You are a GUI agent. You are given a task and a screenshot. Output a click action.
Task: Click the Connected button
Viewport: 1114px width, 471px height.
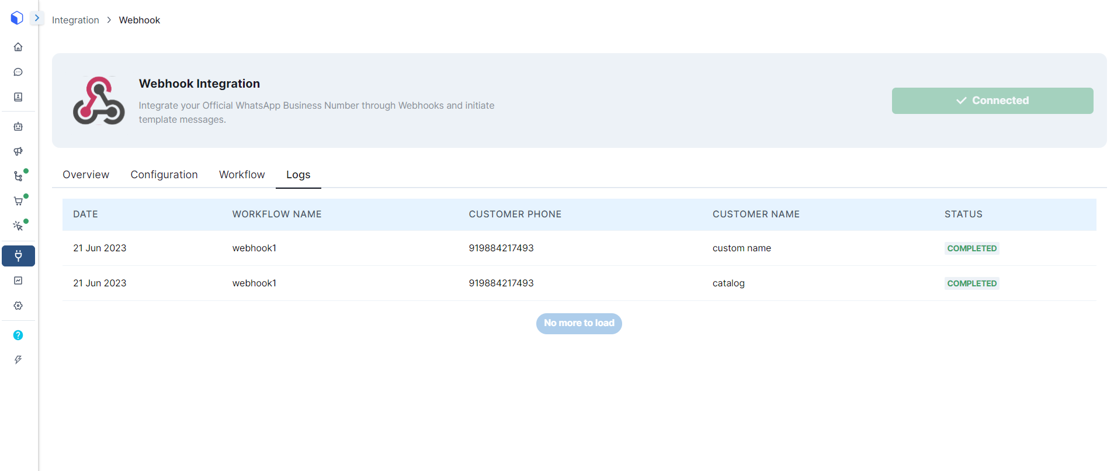point(992,101)
